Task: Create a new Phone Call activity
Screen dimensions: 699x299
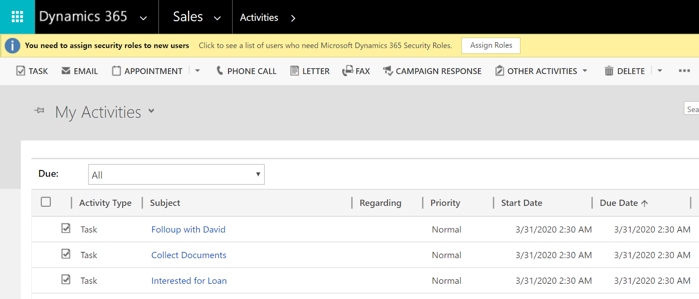Action: [246, 71]
